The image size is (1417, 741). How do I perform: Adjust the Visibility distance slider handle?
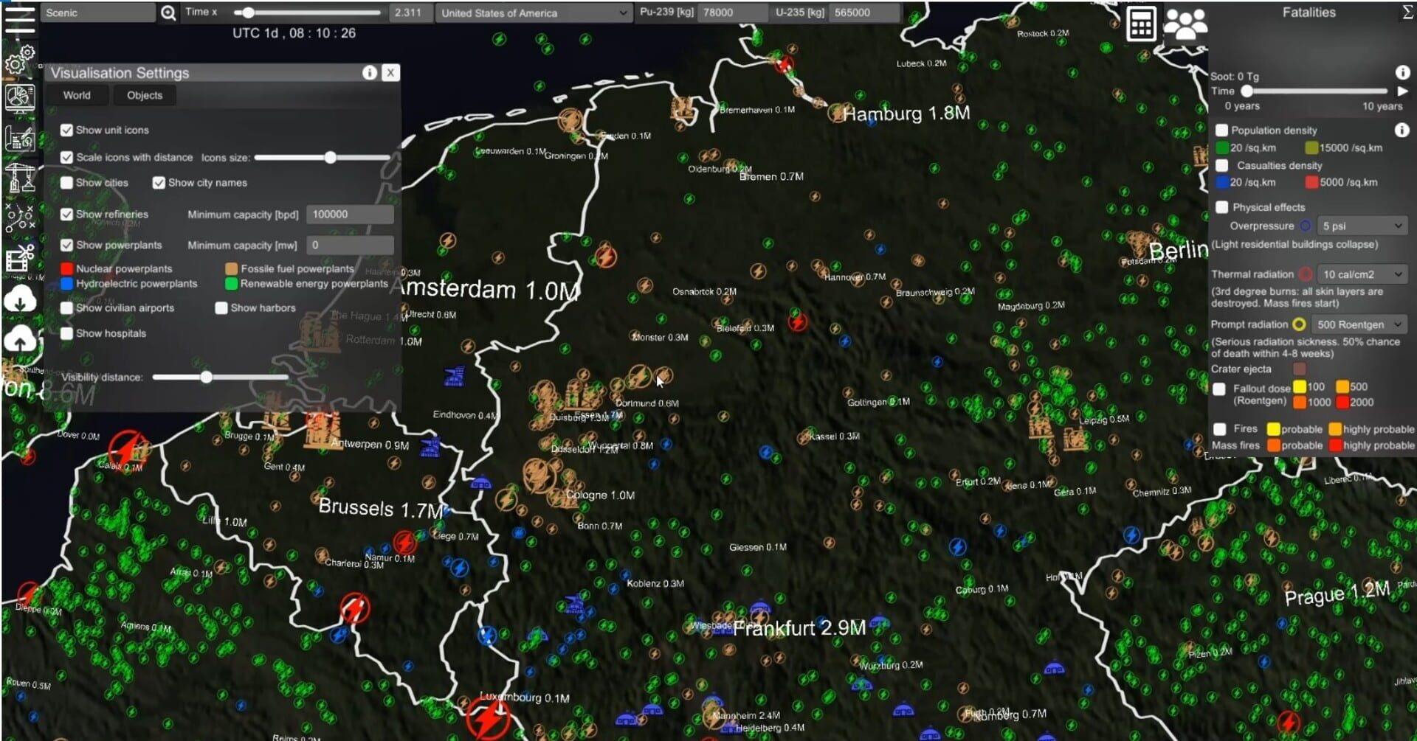206,377
